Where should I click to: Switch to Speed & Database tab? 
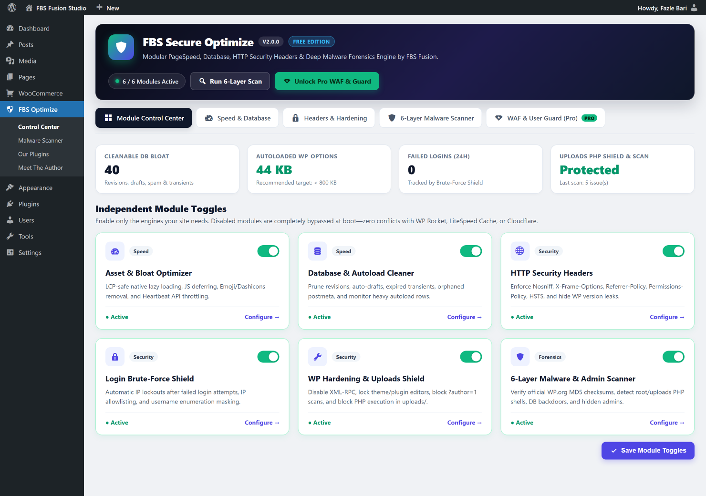[x=238, y=118]
